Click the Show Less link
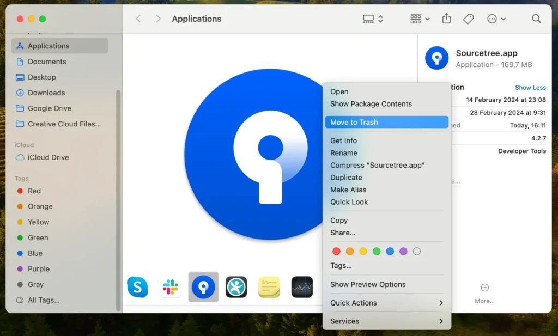Image resolution: width=558 pixels, height=336 pixels. pyautogui.click(x=530, y=88)
